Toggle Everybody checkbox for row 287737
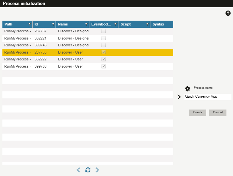Screen dimensions: 233x176 [x=103, y=31]
